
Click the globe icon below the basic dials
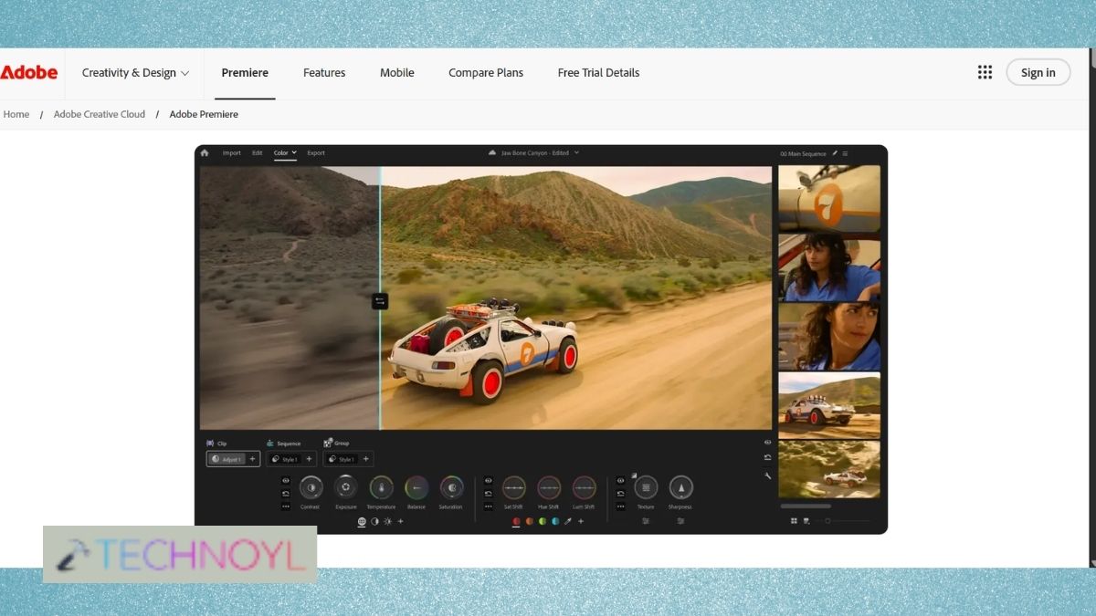[x=362, y=521]
